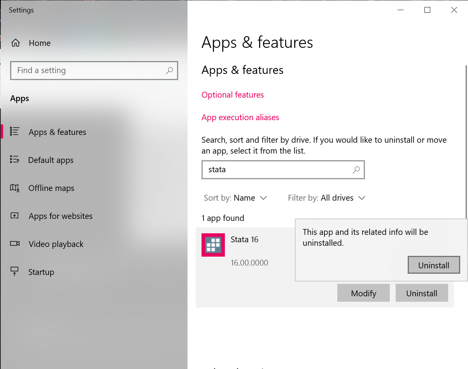
Task: Click the Stata 16 app icon
Action: [213, 245]
